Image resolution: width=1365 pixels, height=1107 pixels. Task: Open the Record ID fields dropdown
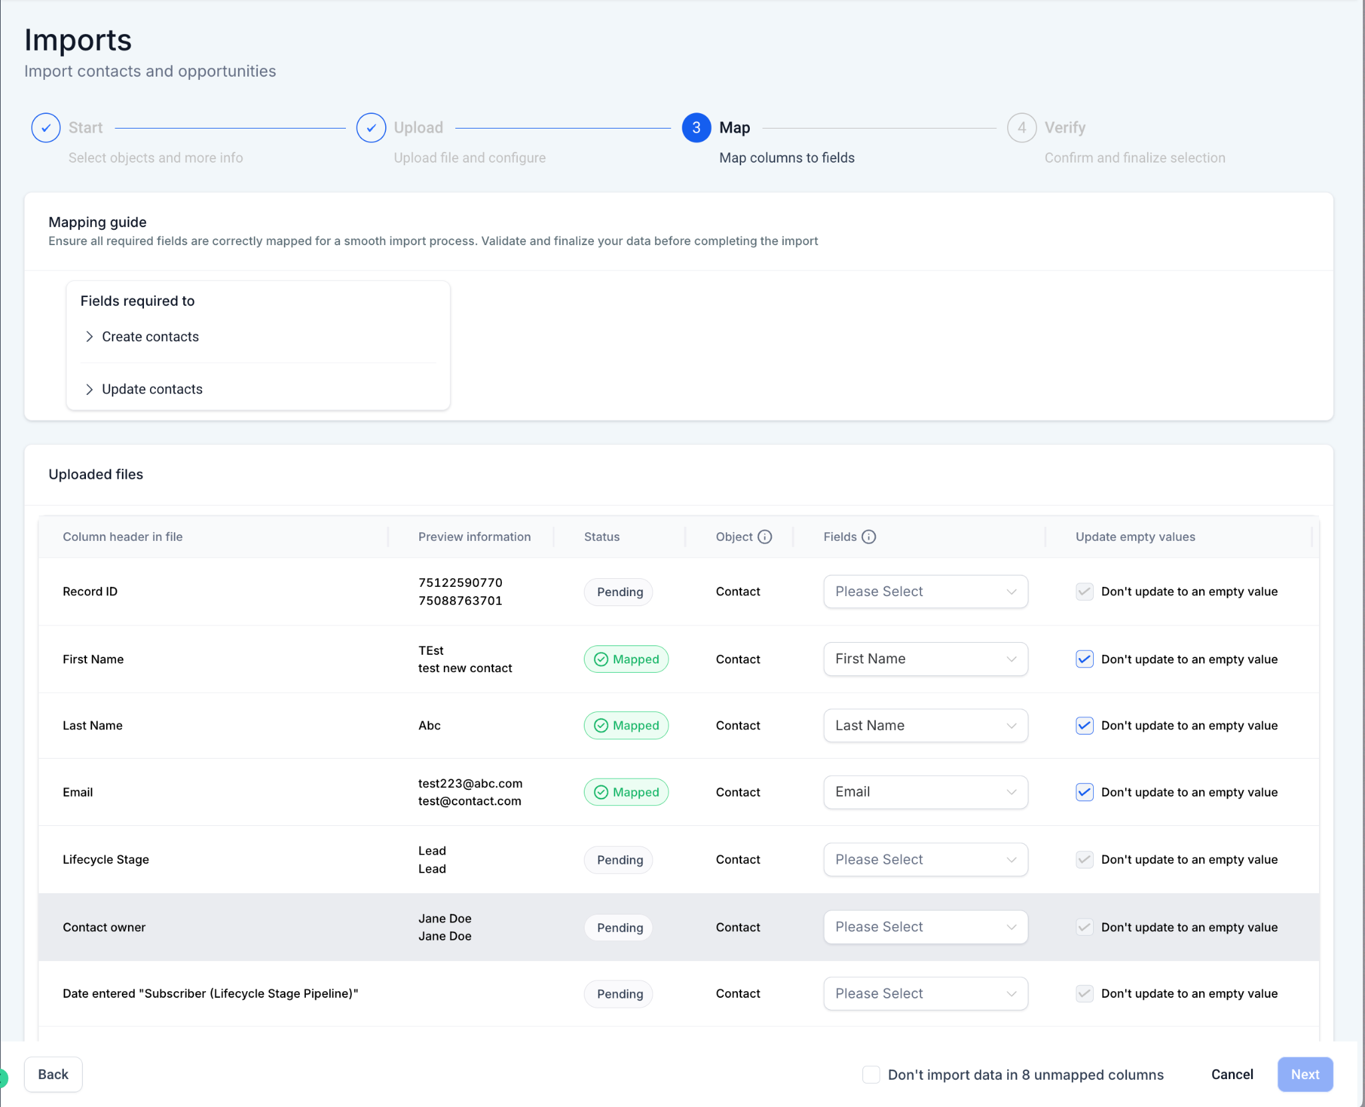tap(926, 591)
